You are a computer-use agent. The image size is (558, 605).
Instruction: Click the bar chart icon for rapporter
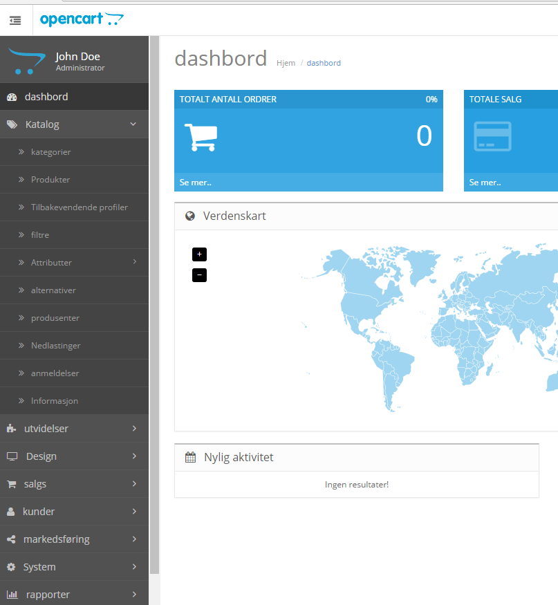(12, 594)
